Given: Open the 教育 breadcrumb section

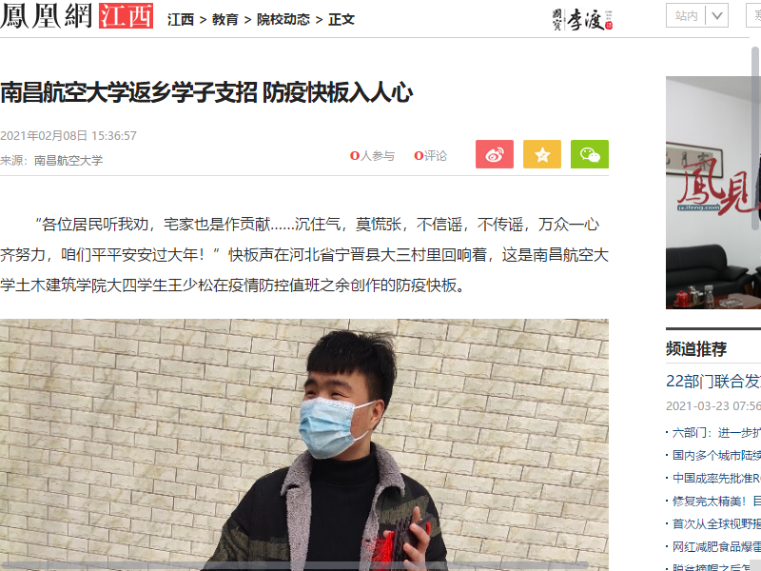Looking at the screenshot, I should (x=225, y=19).
